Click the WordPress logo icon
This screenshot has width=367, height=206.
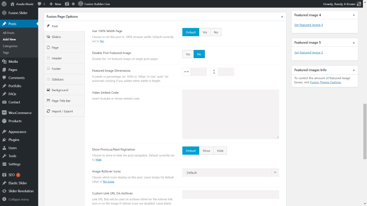pyautogui.click(x=4, y=4)
